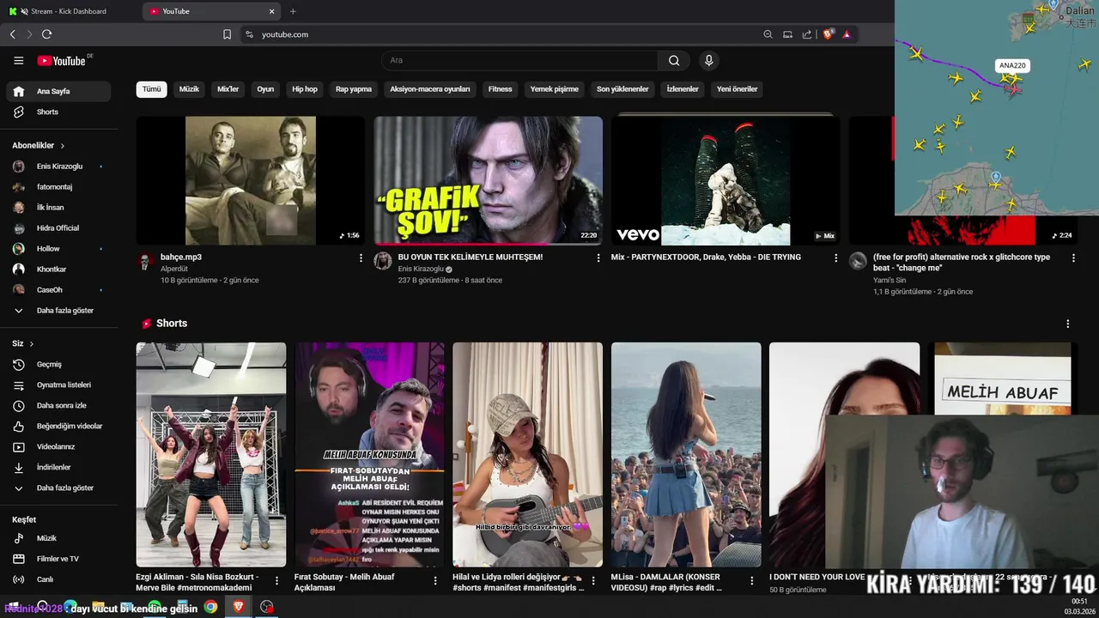Open Brave Rewards triangle icon
The image size is (1099, 618).
[x=847, y=34]
